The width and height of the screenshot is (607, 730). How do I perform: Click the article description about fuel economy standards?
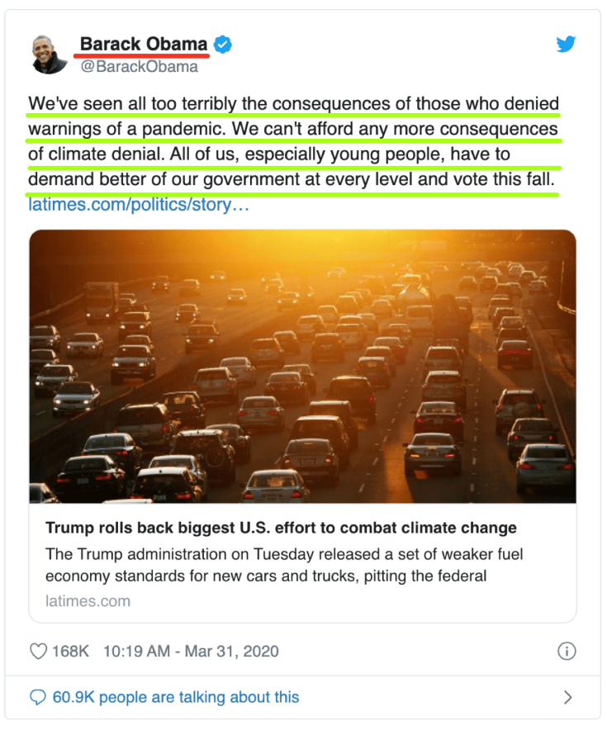(284, 564)
